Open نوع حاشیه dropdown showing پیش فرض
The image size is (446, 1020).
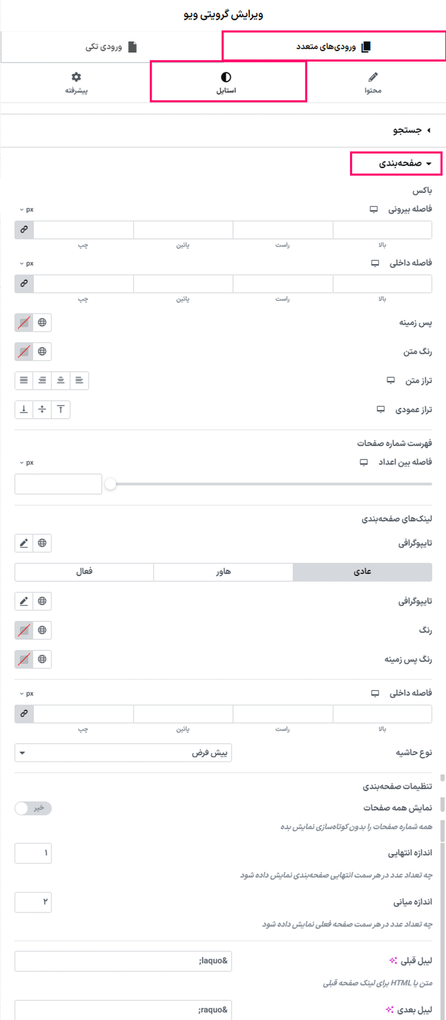pyautogui.click(x=123, y=752)
